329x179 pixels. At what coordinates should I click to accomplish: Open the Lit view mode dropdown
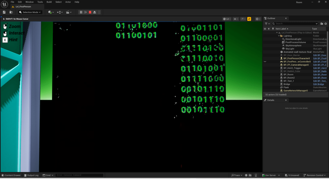(227, 19)
